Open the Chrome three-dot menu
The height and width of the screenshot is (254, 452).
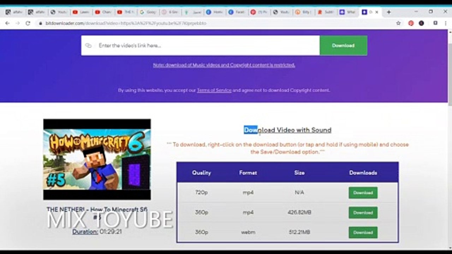pyautogui.click(x=446, y=23)
